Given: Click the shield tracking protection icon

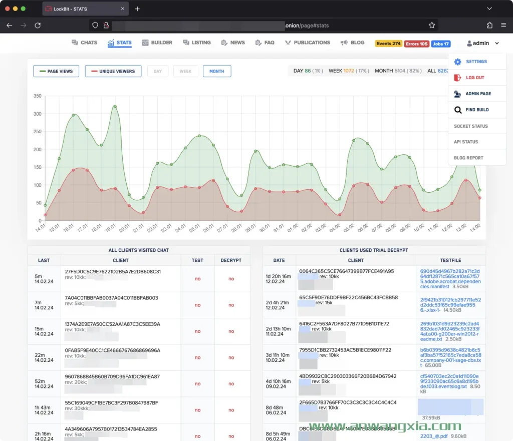Looking at the screenshot, I should 95,25.
